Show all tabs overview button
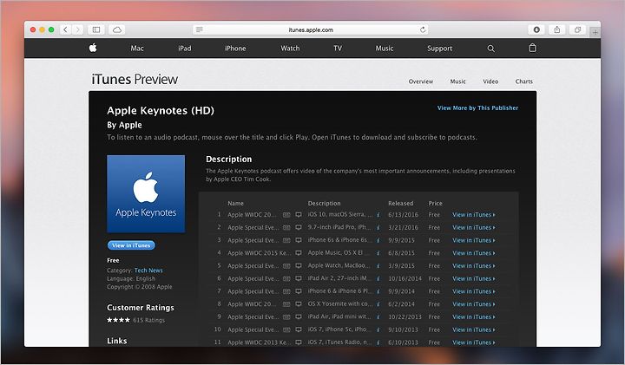This screenshot has height=365, width=625. pos(577,29)
